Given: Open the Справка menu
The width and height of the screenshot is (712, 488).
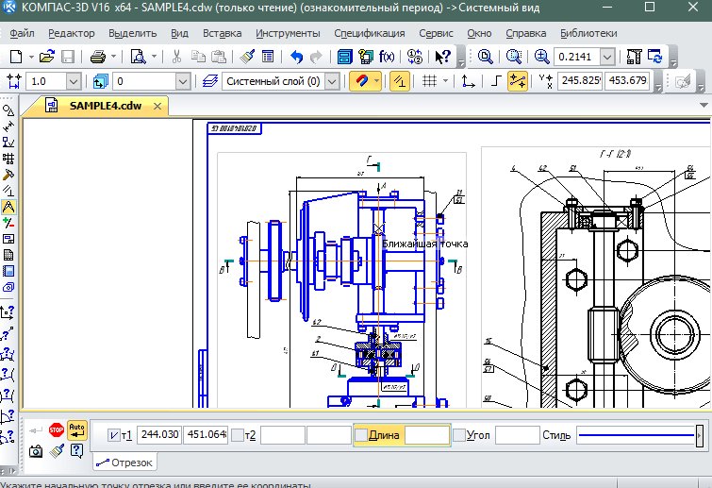Looking at the screenshot, I should tap(526, 33).
